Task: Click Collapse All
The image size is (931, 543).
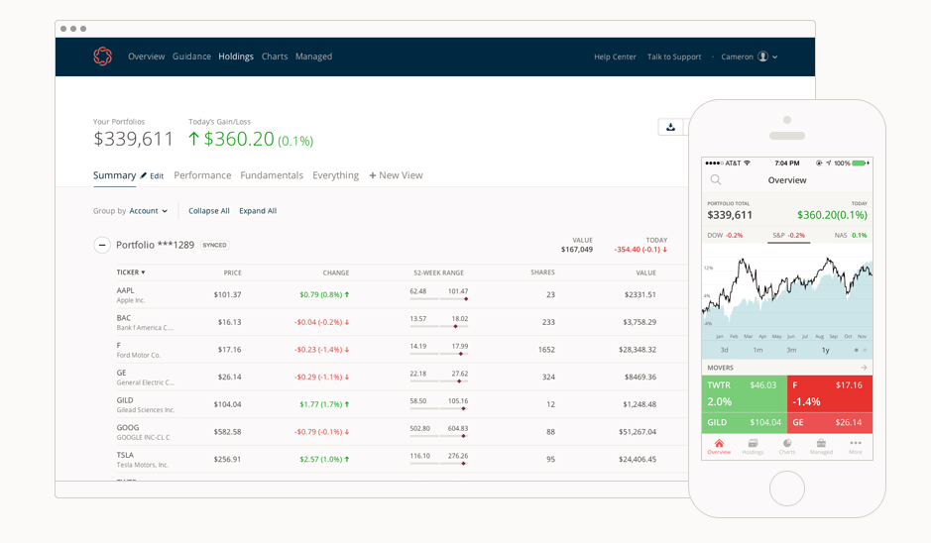Action: (x=208, y=211)
